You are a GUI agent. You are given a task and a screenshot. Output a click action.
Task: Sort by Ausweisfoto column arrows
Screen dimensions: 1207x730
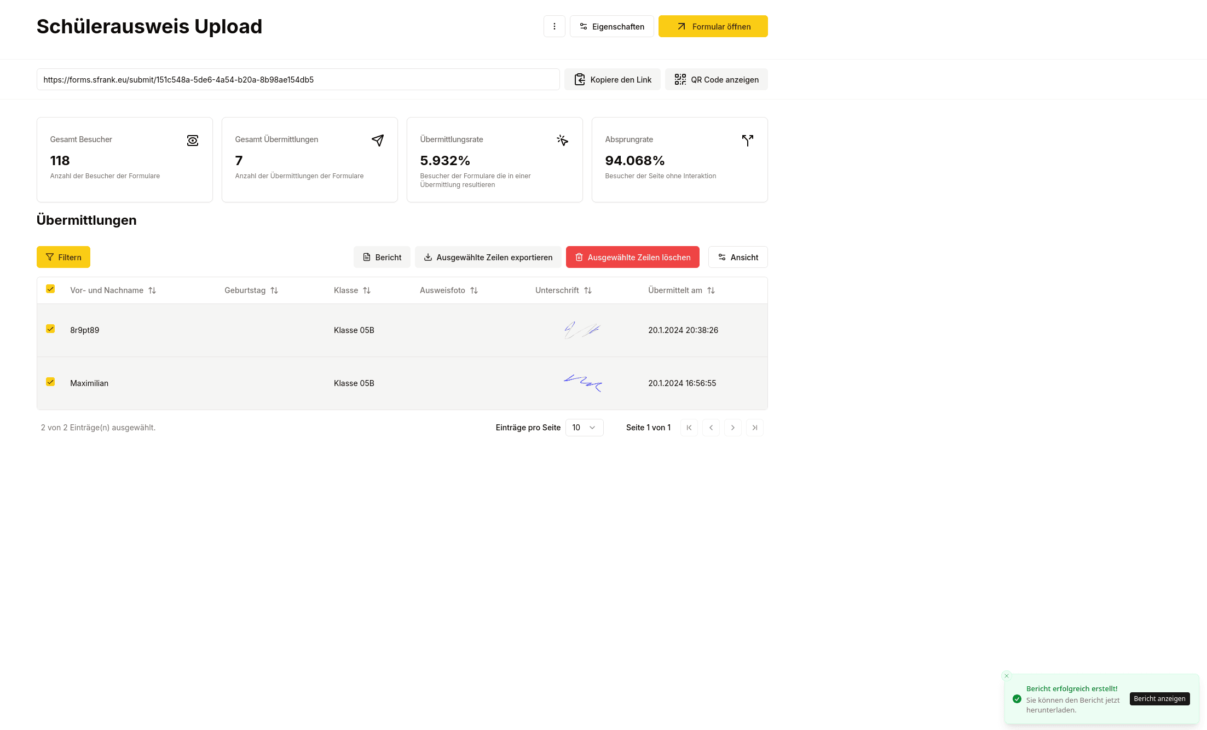(474, 290)
